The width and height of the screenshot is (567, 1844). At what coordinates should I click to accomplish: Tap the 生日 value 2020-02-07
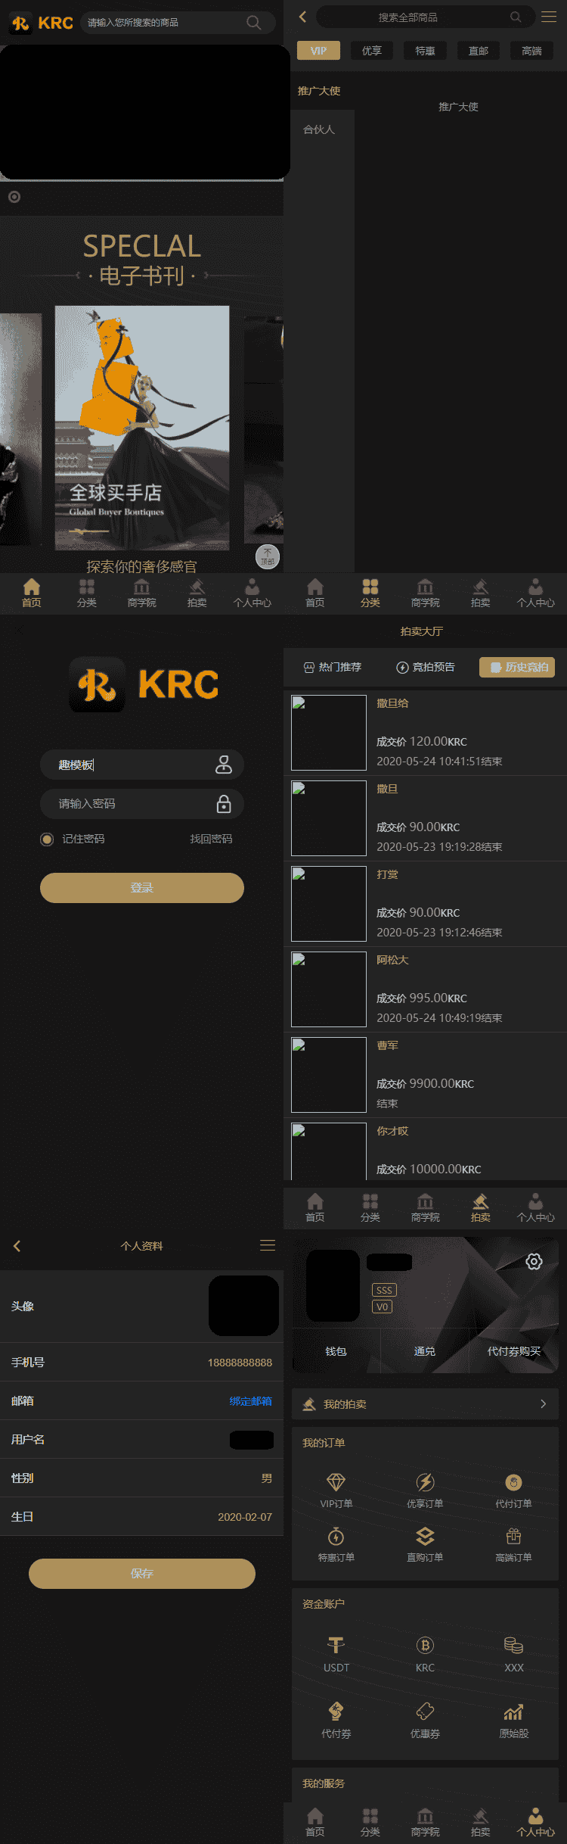coord(245,1517)
